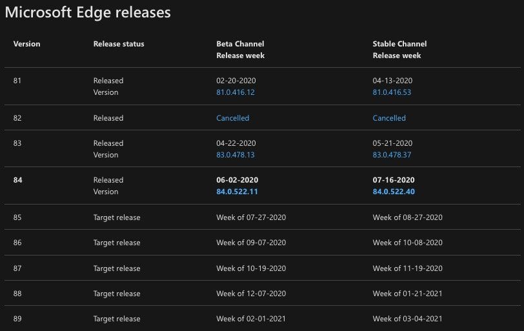Screen dimensions: 524x331
Task: Click Target release status in version 89 row
Action: coord(117,319)
